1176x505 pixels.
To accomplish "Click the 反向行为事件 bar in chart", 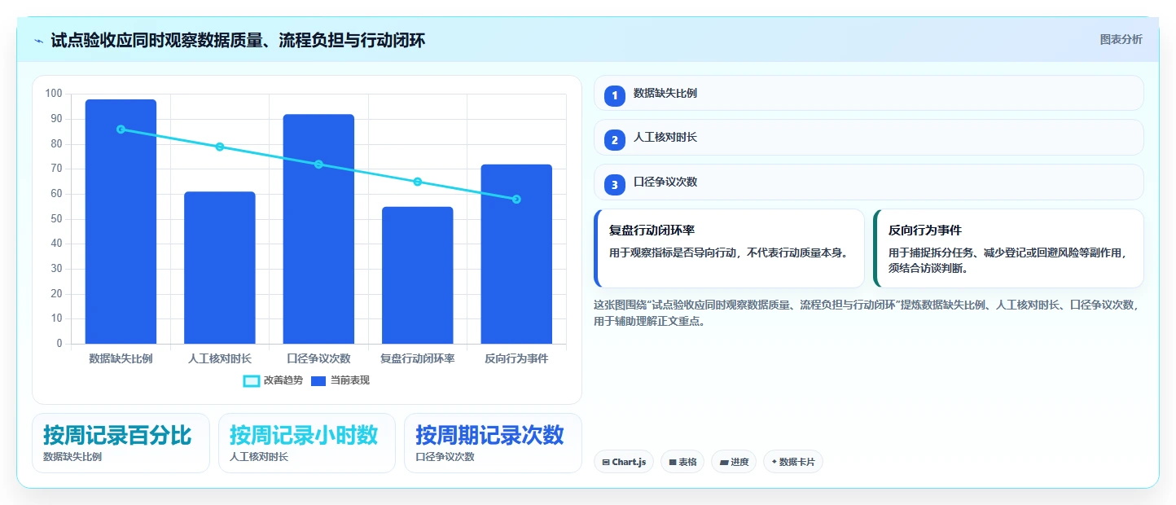I will click(516, 254).
